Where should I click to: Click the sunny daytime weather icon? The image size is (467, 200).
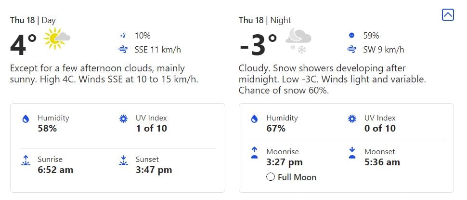(x=57, y=39)
